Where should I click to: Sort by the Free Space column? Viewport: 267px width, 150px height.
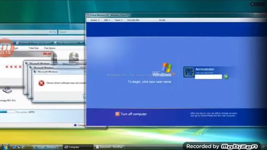(50, 48)
